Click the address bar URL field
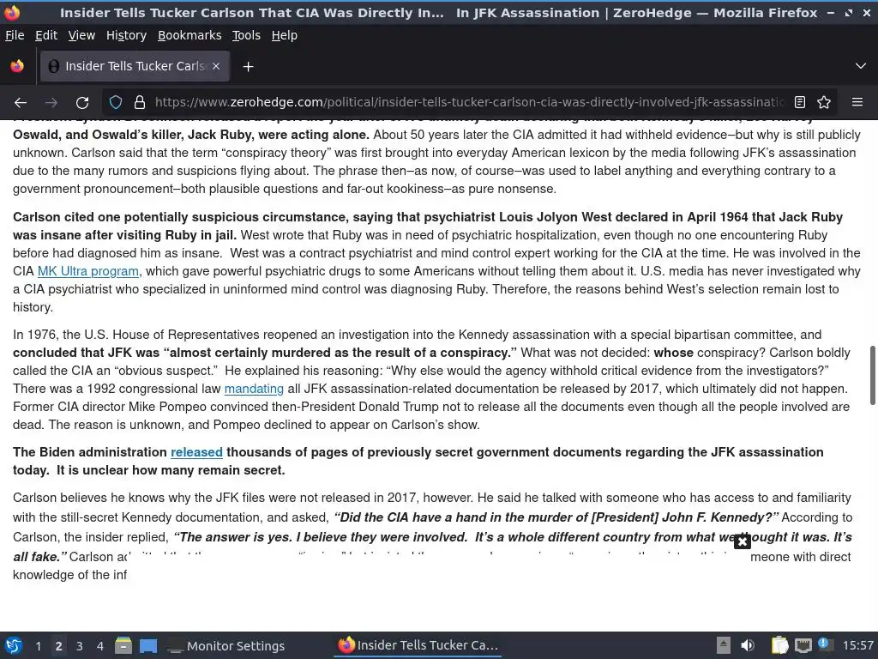The height and width of the screenshot is (659, 878). 469,102
